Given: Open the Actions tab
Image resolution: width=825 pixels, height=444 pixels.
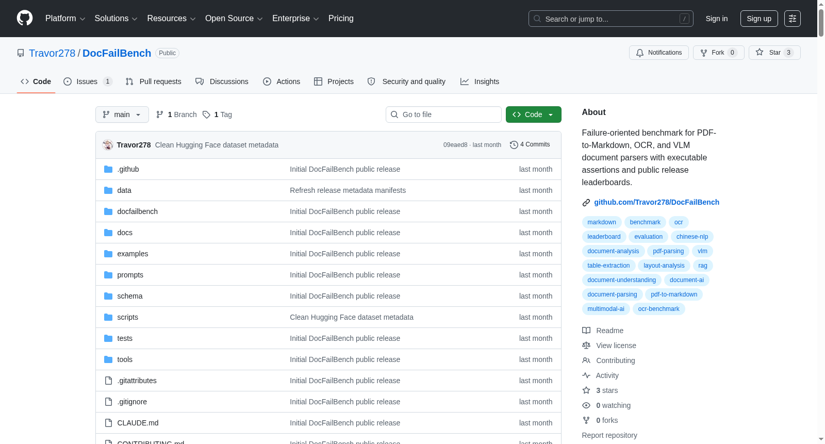Looking at the screenshot, I should pyautogui.click(x=282, y=81).
